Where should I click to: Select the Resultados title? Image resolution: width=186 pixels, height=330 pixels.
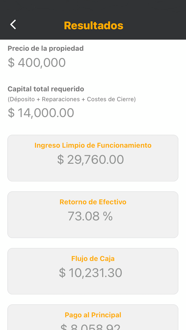93,25
